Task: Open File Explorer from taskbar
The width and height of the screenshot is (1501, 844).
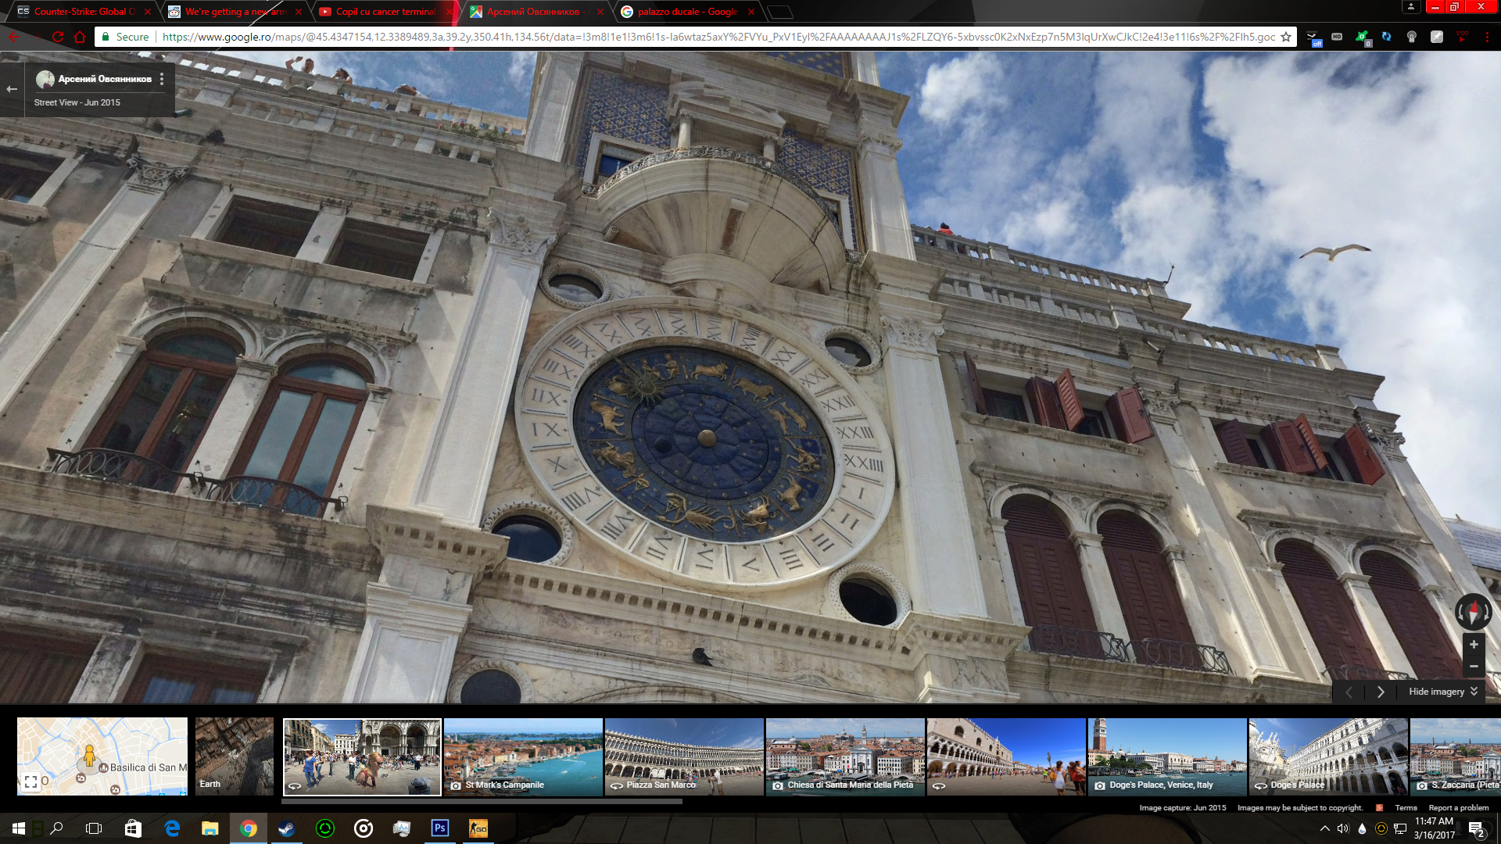Action: (x=210, y=828)
